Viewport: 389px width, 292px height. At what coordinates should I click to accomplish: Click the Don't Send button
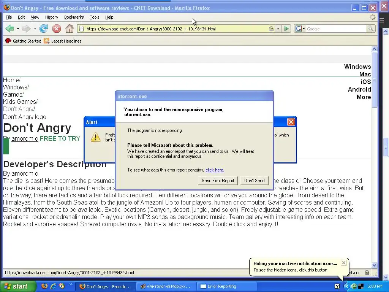[x=254, y=181]
